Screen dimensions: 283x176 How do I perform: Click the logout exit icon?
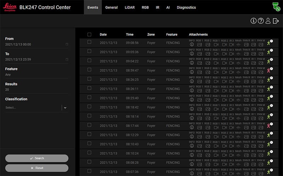pos(276,21)
